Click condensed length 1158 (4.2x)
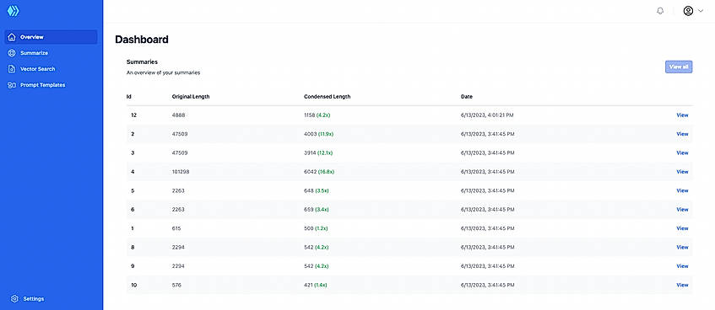Image resolution: width=715 pixels, height=310 pixels. (x=317, y=115)
